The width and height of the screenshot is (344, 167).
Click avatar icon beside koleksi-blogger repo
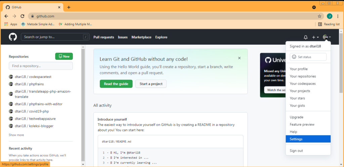tap(11, 126)
